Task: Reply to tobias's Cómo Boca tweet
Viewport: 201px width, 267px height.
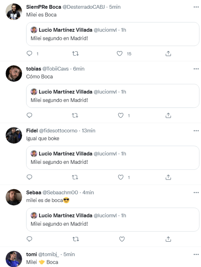Action: (x=29, y=115)
